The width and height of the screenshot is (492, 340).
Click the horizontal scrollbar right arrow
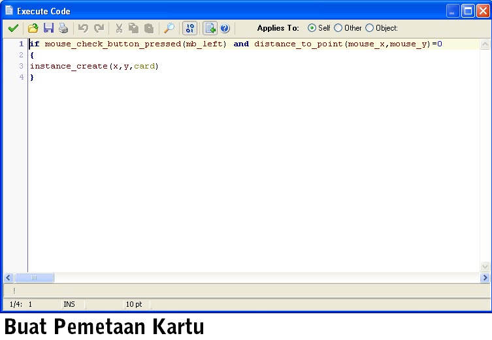[x=485, y=277]
